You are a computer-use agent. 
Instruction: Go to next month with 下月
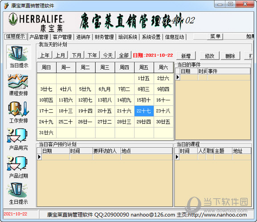pos(77,55)
